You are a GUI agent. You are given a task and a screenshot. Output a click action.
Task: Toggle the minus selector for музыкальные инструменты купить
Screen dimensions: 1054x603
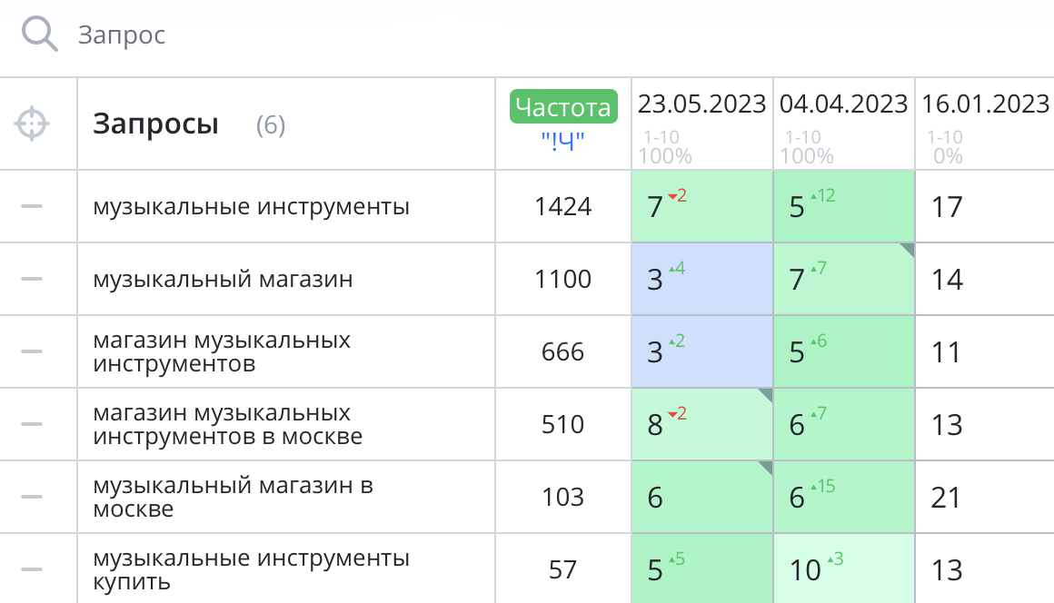(x=32, y=569)
